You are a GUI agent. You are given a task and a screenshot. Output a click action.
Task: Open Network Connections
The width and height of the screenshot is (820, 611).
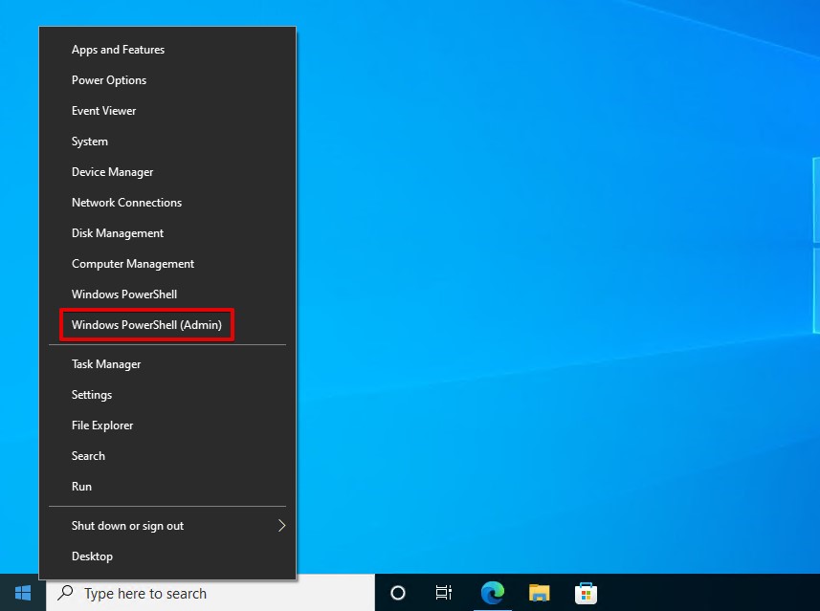click(x=126, y=202)
